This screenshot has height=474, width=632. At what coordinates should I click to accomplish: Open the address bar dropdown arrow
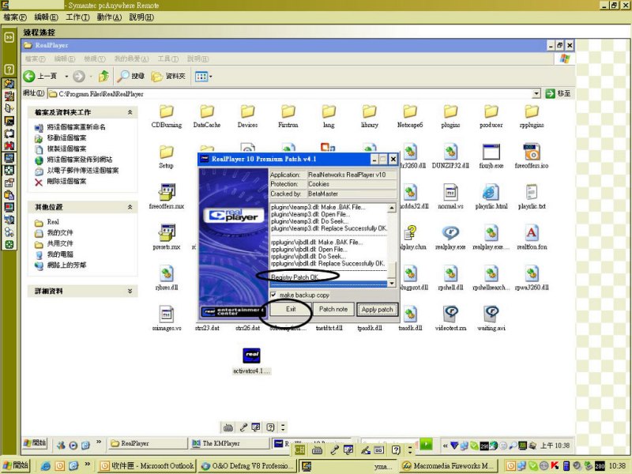pyautogui.click(x=536, y=94)
